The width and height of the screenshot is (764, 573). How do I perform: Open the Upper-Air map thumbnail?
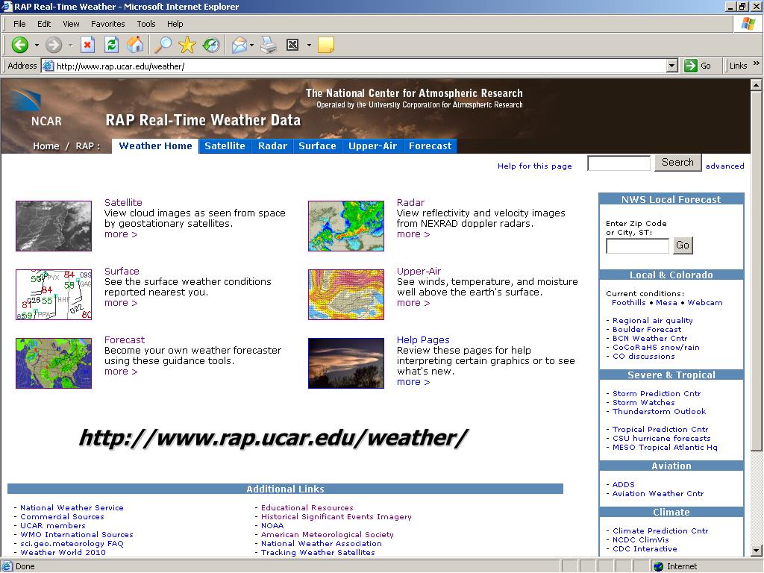(346, 295)
